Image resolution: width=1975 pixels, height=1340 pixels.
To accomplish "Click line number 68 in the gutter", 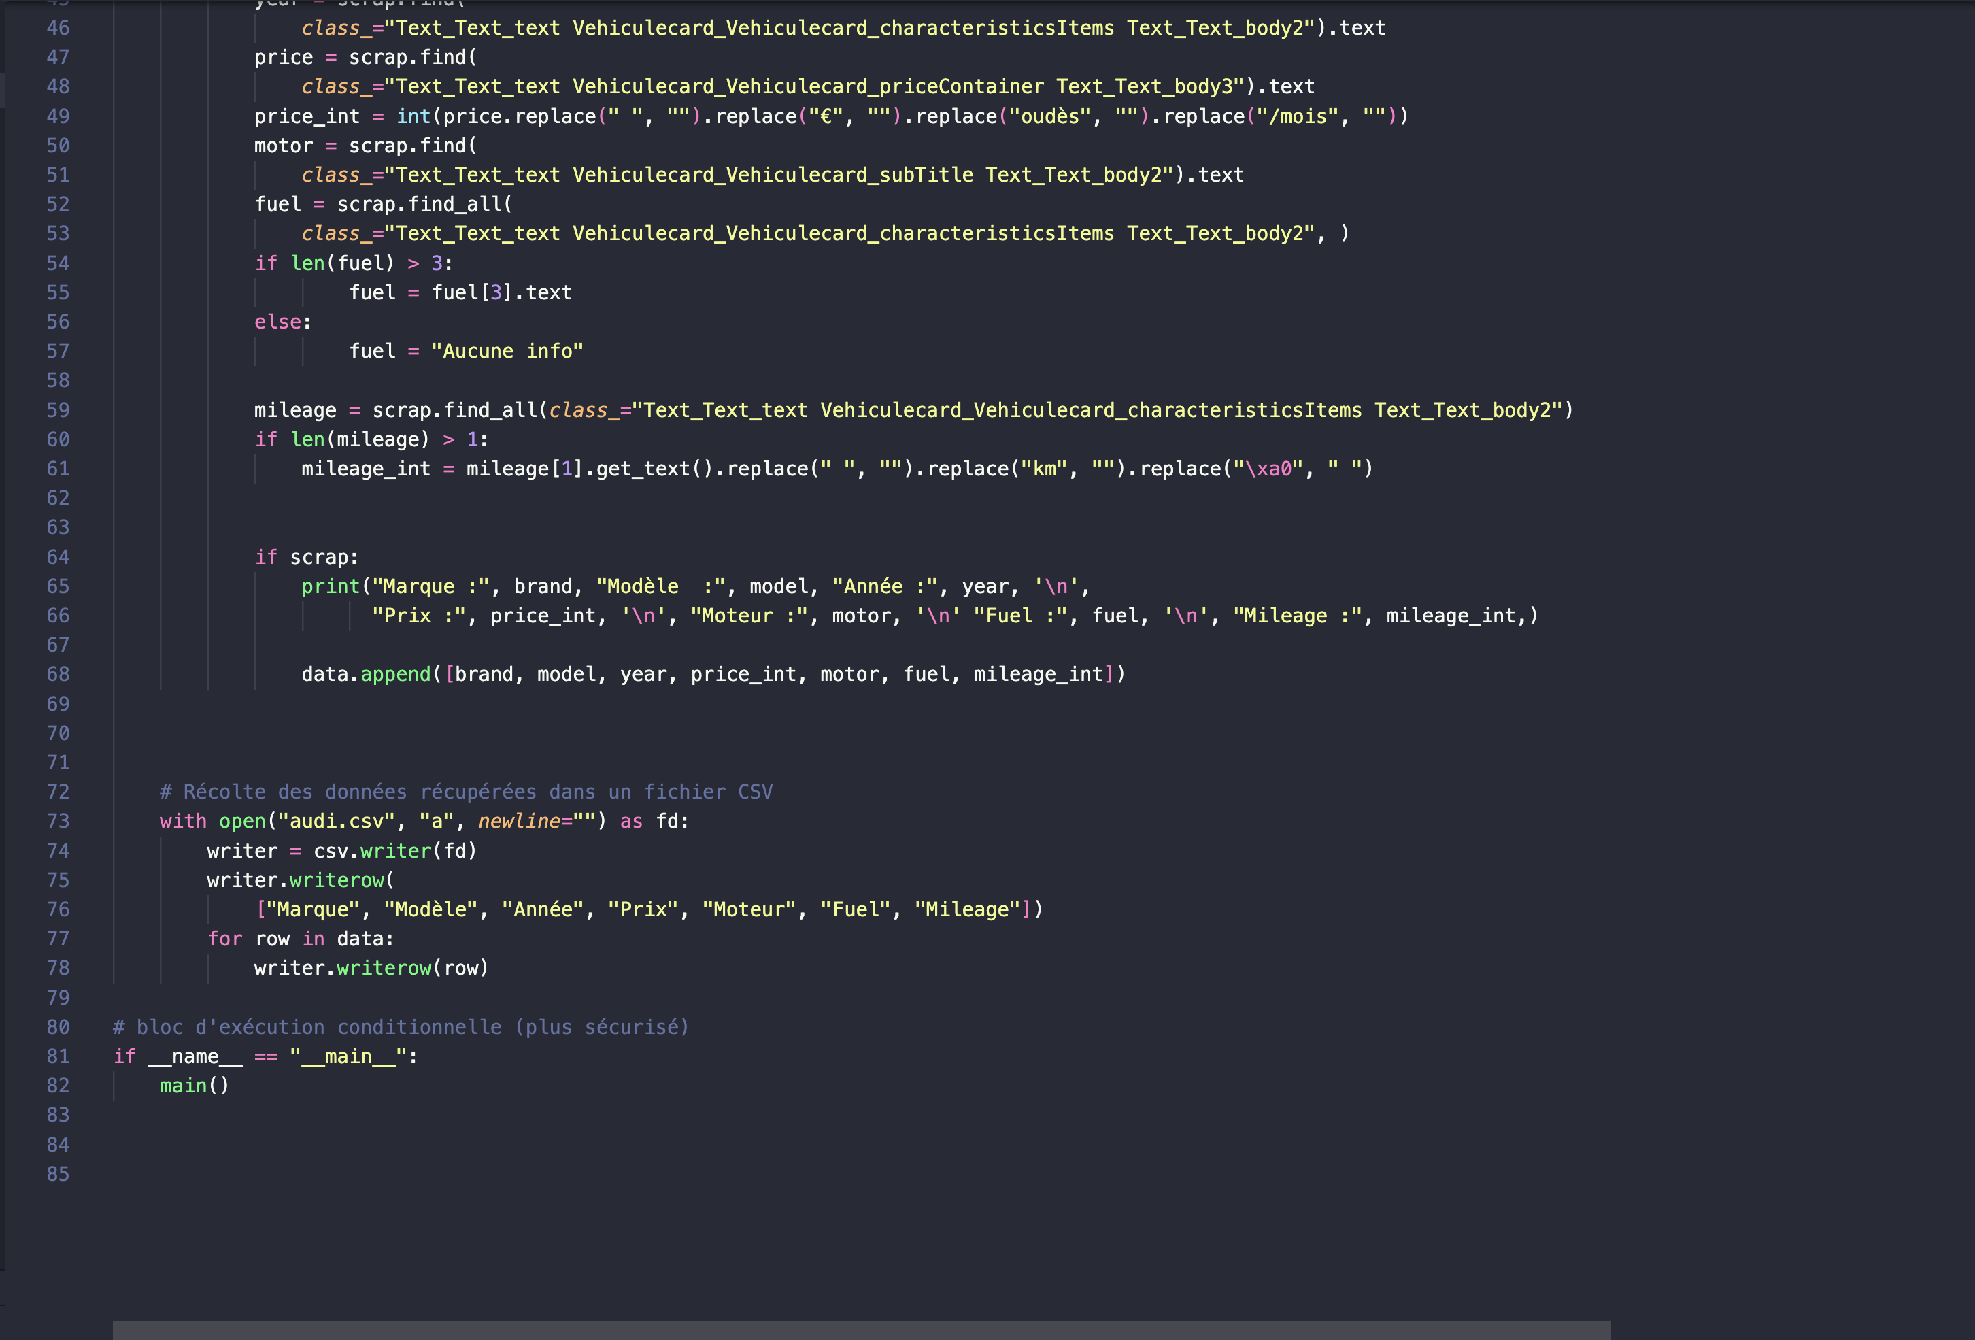I will pos(58,675).
